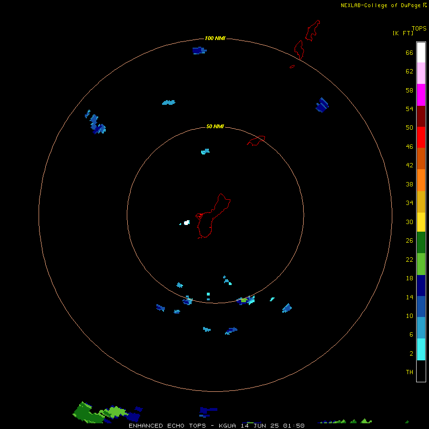The height and width of the screenshot is (429, 429).
Task: Click the large green echo at bottom left
Action: 89,414
